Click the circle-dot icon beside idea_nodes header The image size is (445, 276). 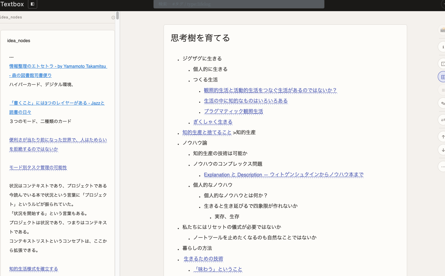[x=113, y=17]
